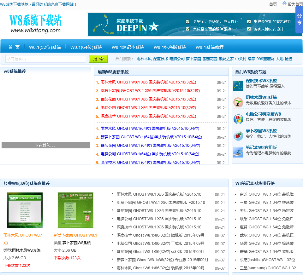Viewport: 303px width, 275px height.
Task: Open red link 番茄花园 GHOST W8.1 X86 国庆装机版
Action: [x=148, y=99]
